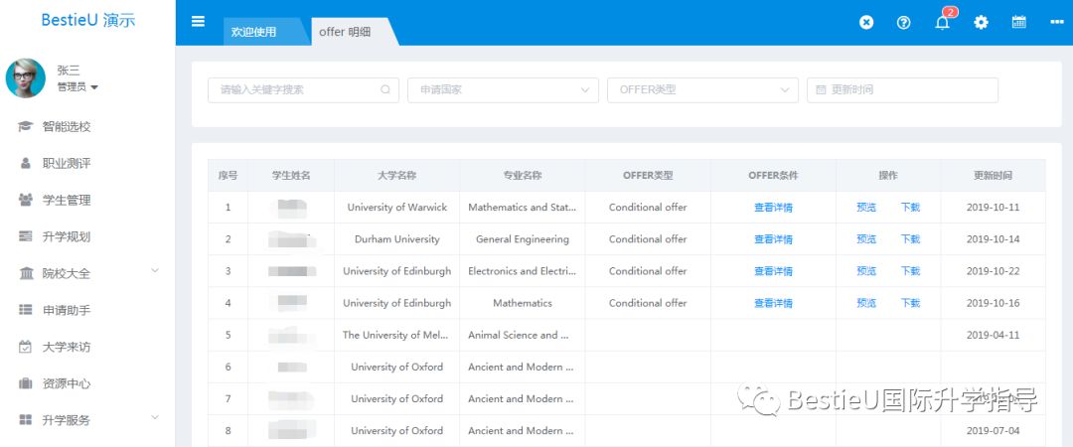
Task: Click 预览 in the 2019-10-22 row
Action: tap(866, 271)
